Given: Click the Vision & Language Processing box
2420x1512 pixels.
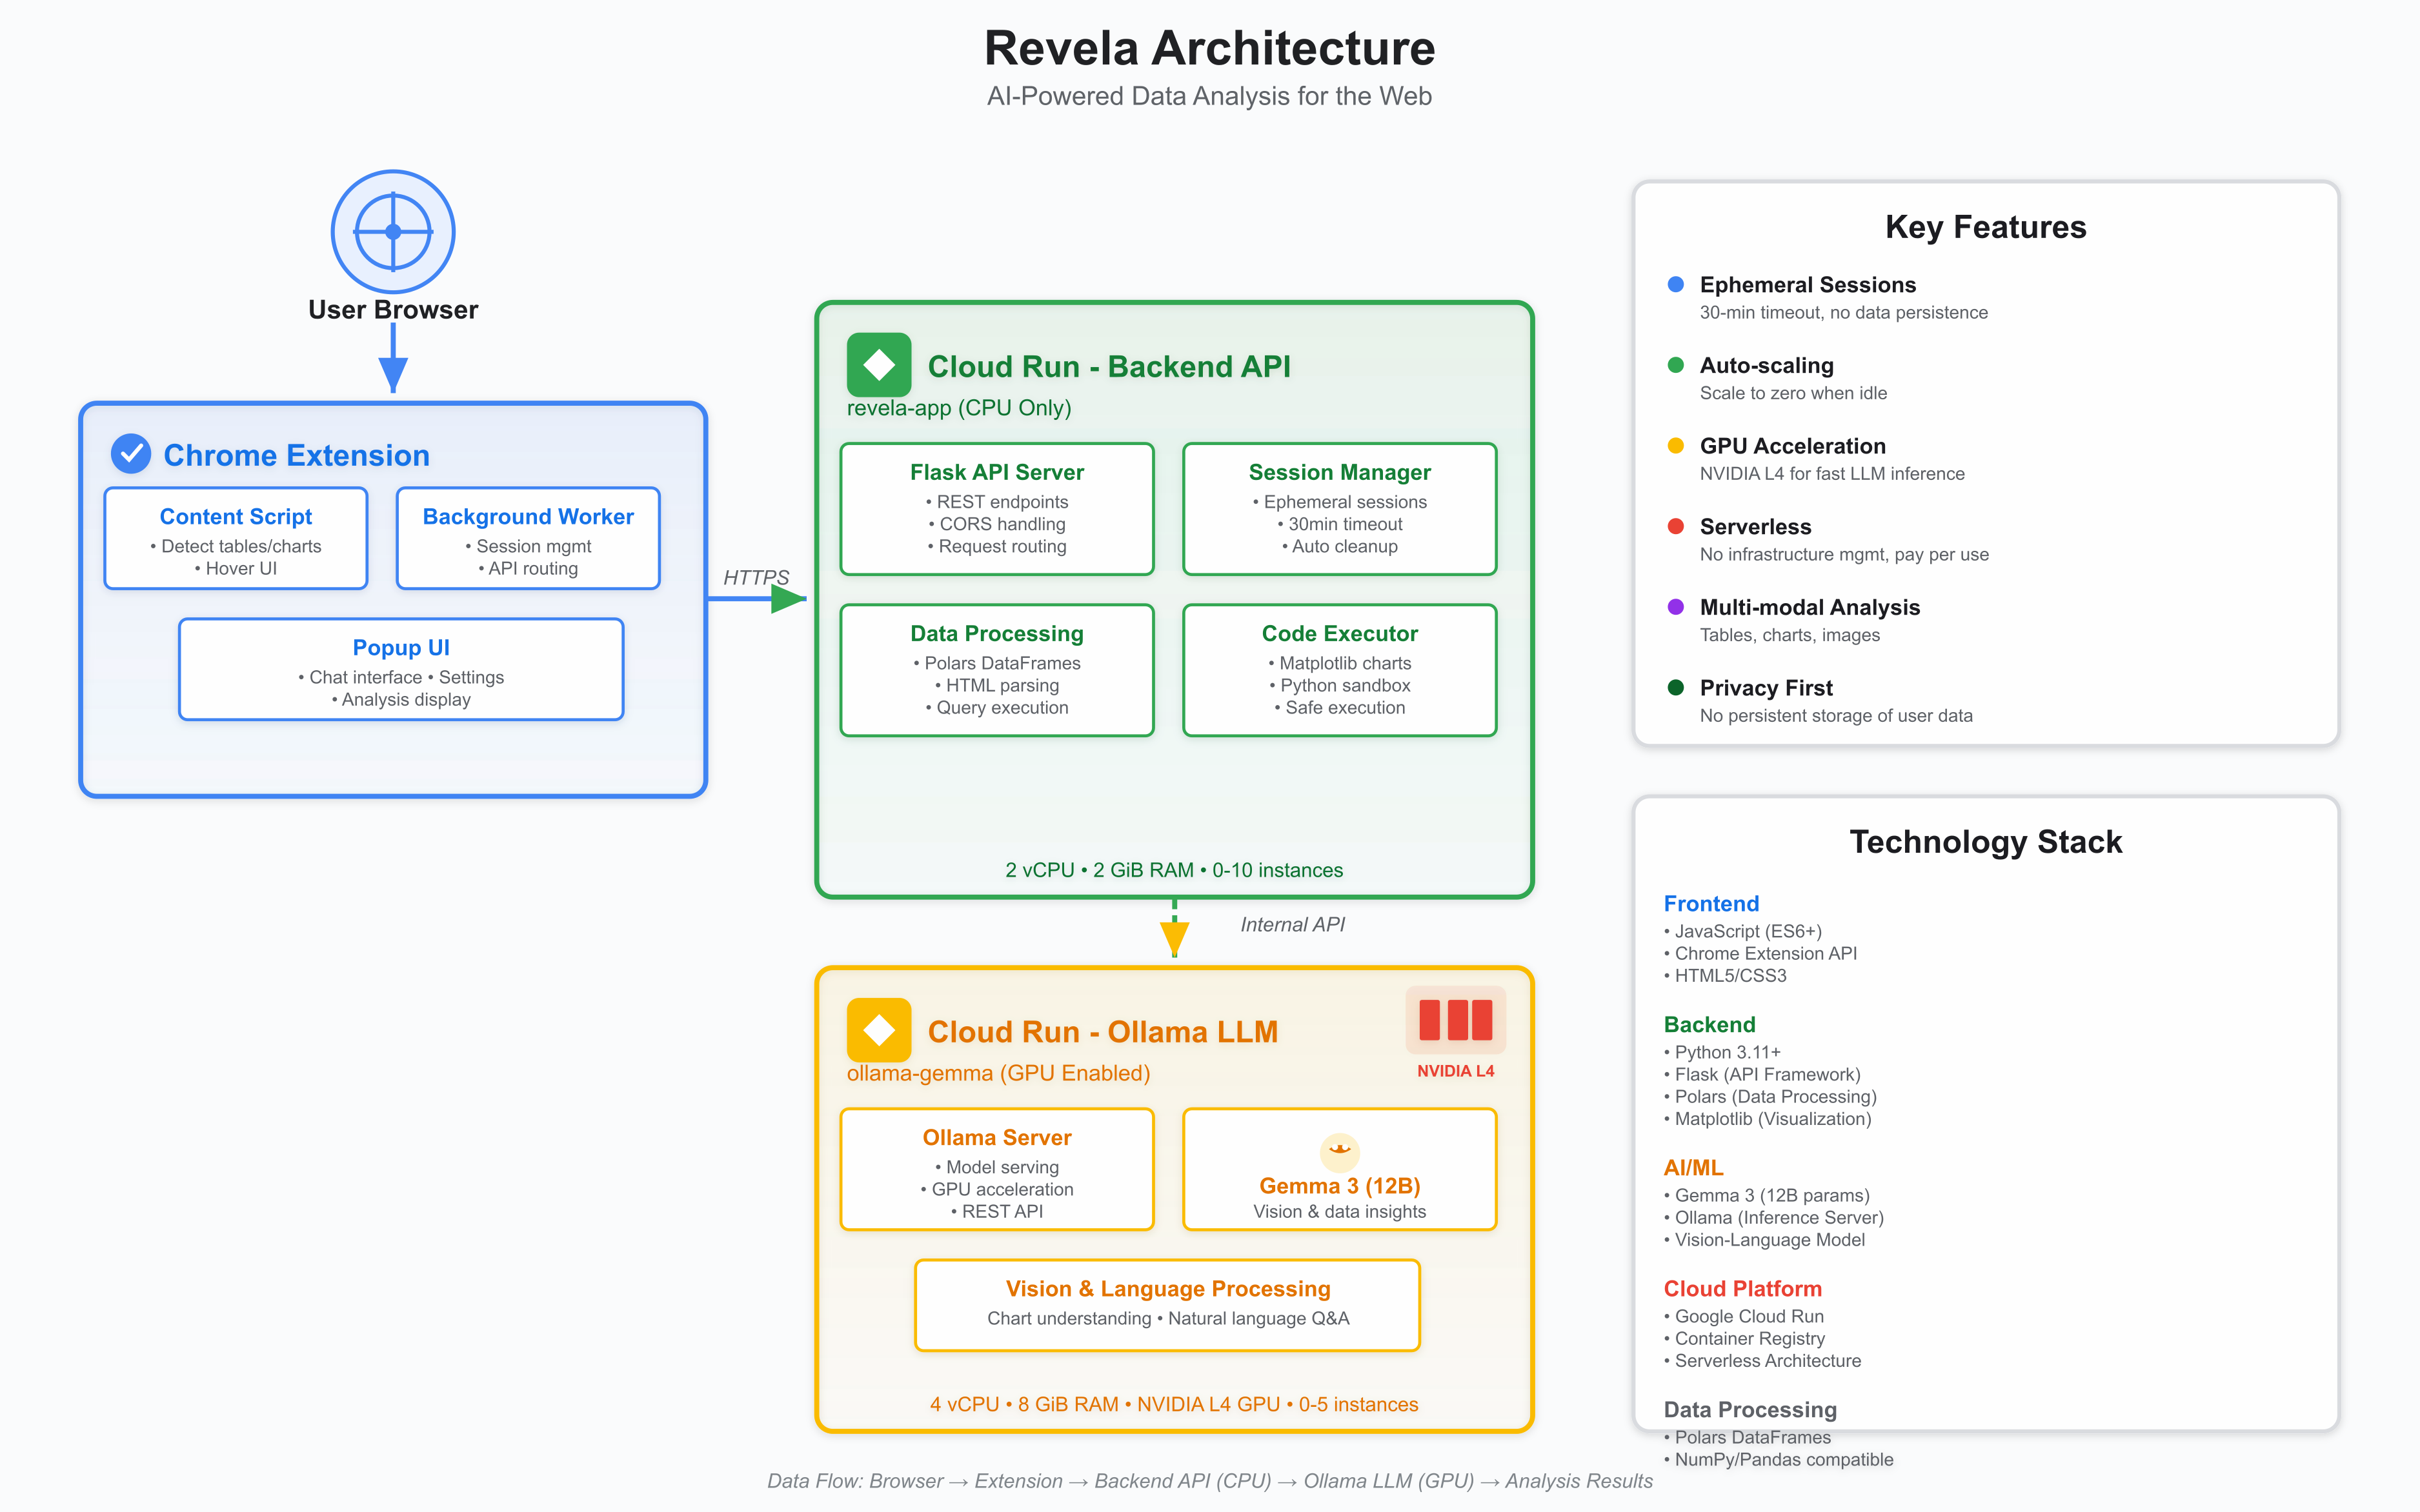Looking at the screenshot, I should (1167, 1305).
